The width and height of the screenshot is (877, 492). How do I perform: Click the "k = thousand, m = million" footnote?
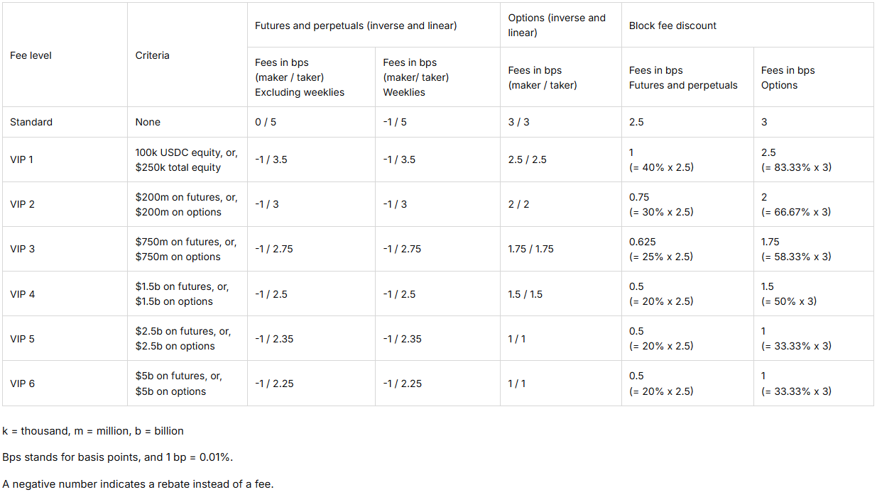(93, 431)
